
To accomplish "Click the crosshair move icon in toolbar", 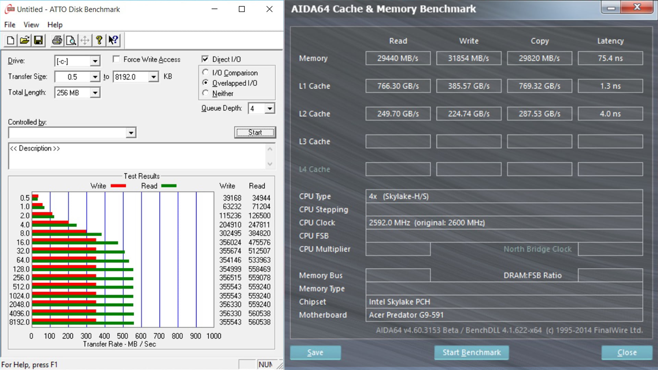I will click(x=85, y=40).
